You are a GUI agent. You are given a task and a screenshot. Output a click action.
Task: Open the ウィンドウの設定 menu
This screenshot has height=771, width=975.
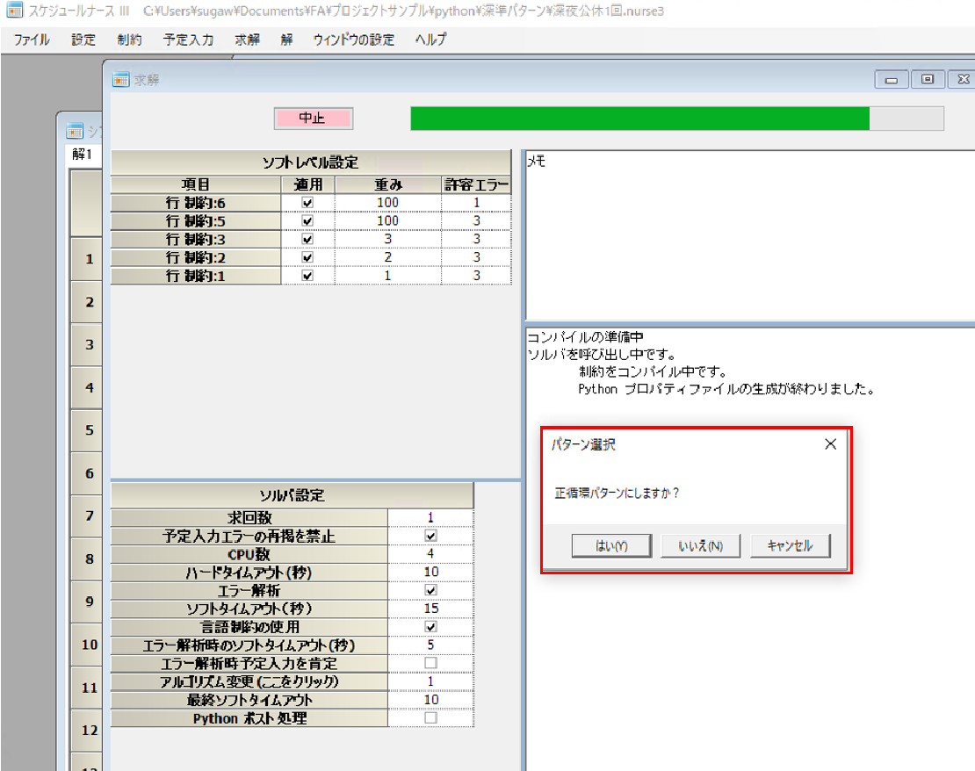click(354, 40)
